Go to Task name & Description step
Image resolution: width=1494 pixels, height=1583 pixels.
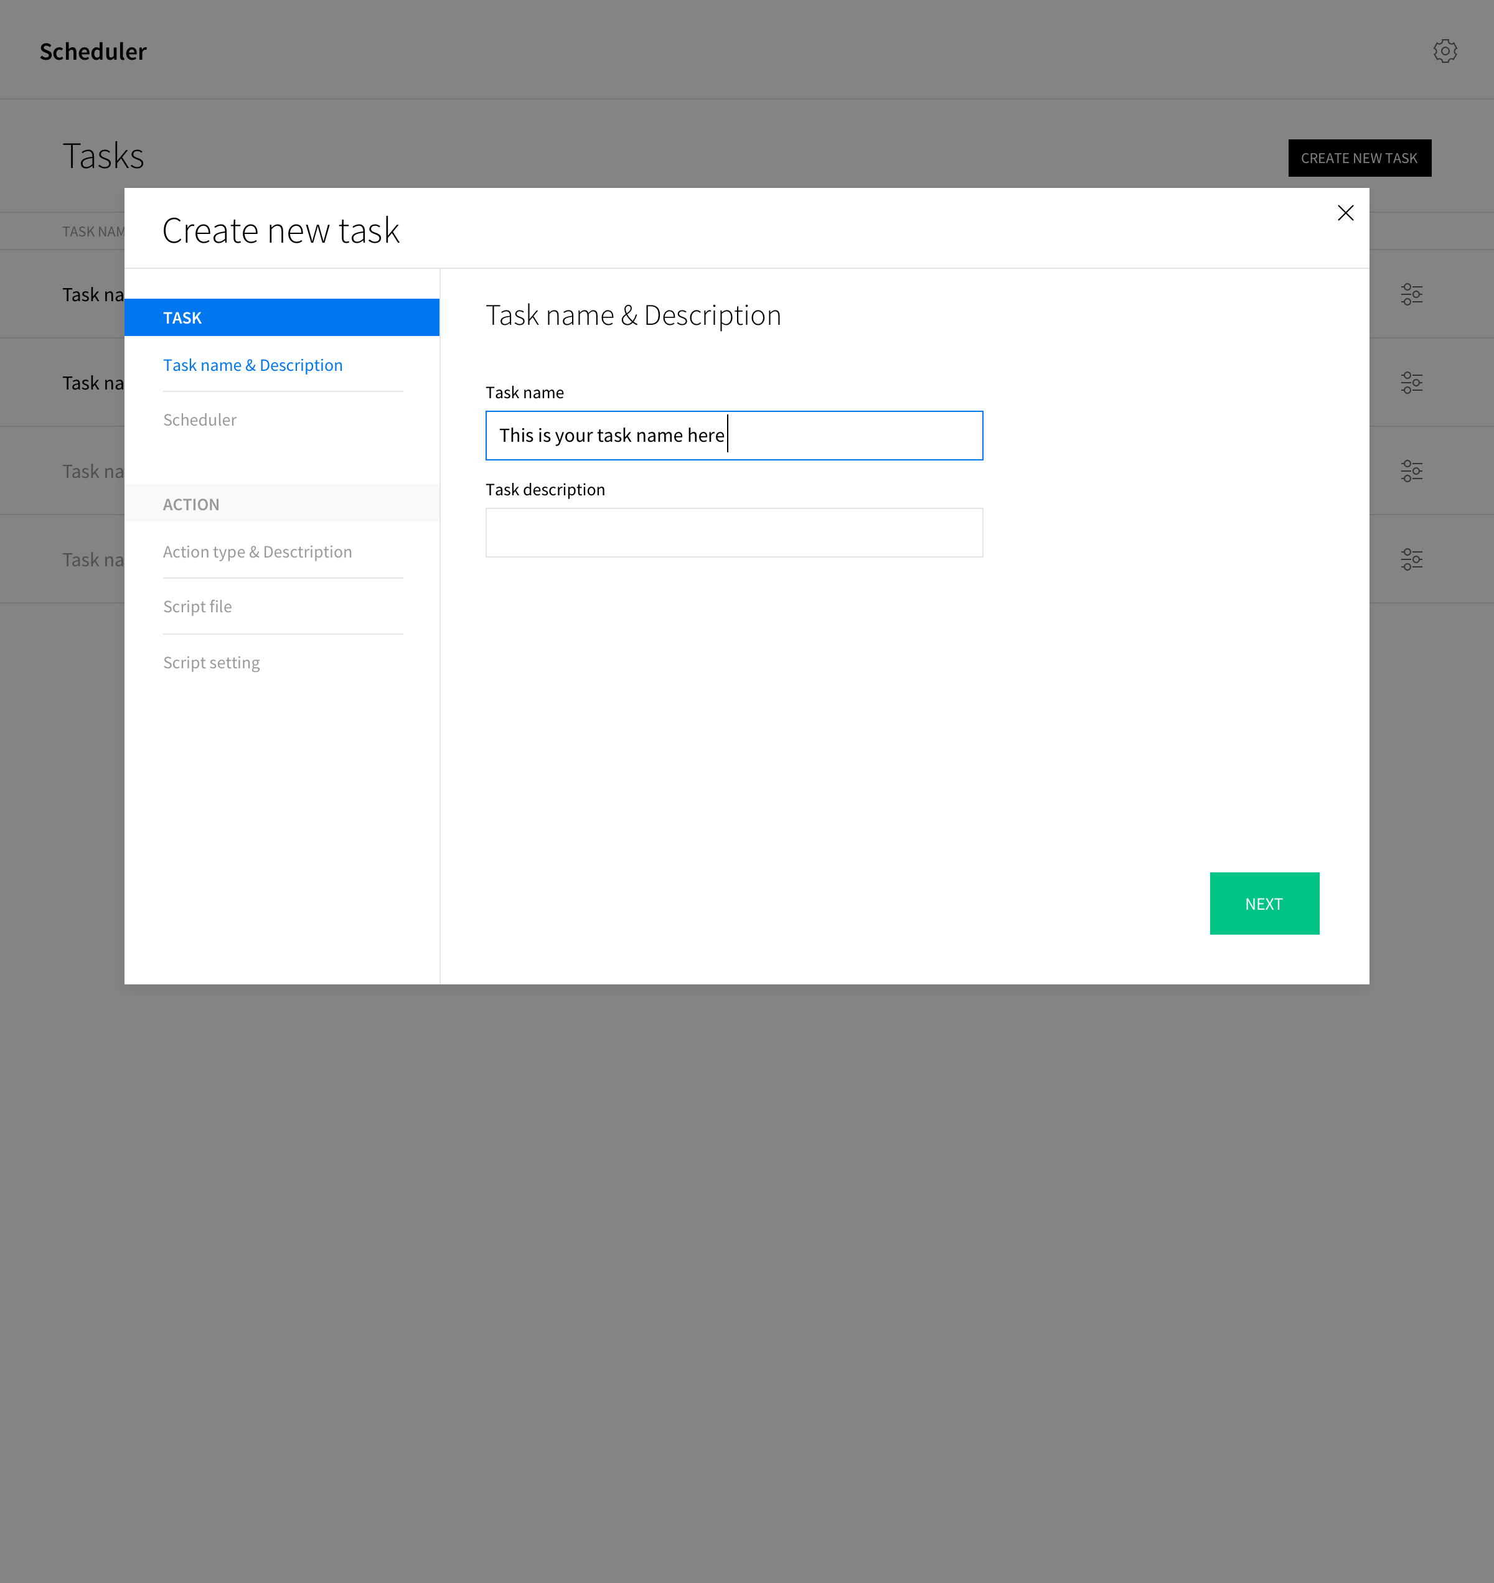pyautogui.click(x=253, y=365)
